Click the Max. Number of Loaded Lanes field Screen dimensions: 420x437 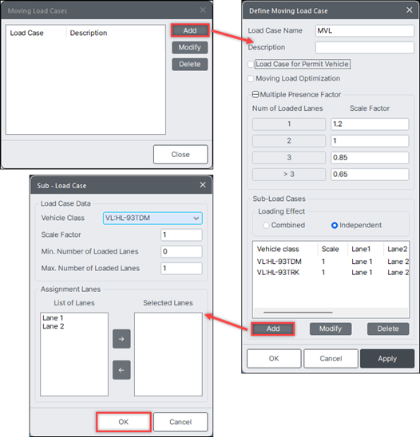coord(181,268)
